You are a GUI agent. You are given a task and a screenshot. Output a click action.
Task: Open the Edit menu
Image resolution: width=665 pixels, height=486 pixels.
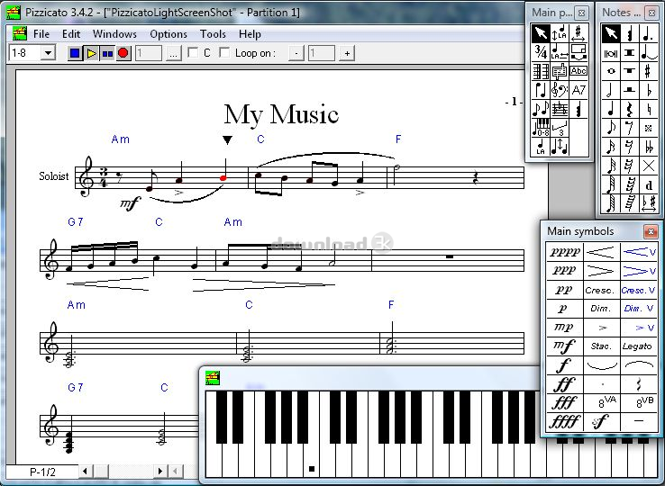(x=71, y=34)
